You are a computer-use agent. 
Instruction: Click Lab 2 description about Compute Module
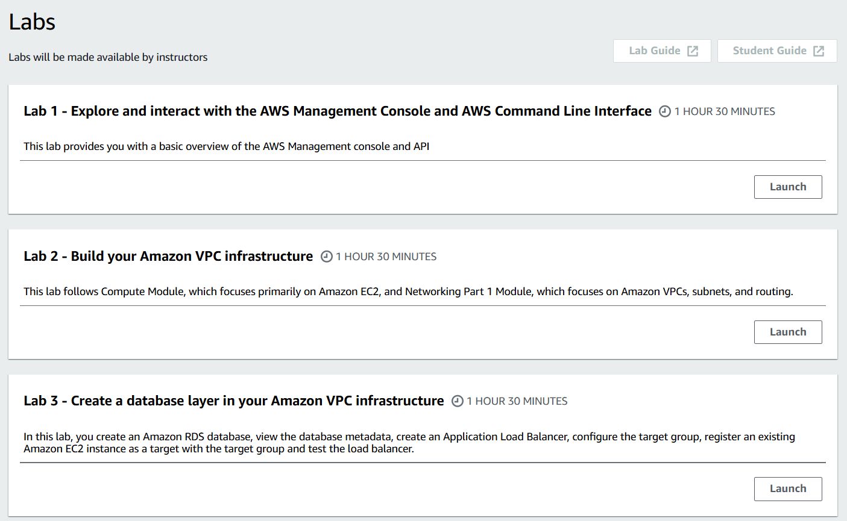408,292
